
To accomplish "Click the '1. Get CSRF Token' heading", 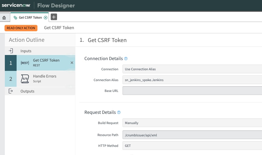I will click(103, 40).
